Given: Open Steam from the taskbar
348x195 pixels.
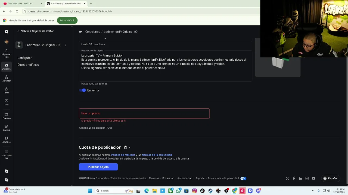Looking at the screenshot, I should point(210,191).
